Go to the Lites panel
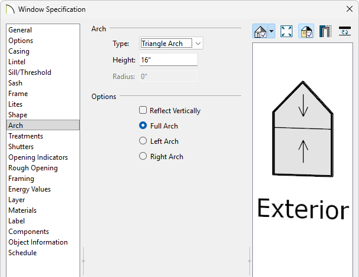Screen dimensions: 359x277 click(x=43, y=104)
